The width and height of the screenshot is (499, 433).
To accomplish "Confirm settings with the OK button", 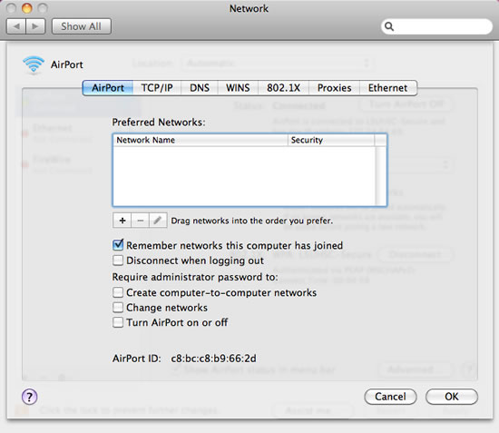I will (x=452, y=397).
